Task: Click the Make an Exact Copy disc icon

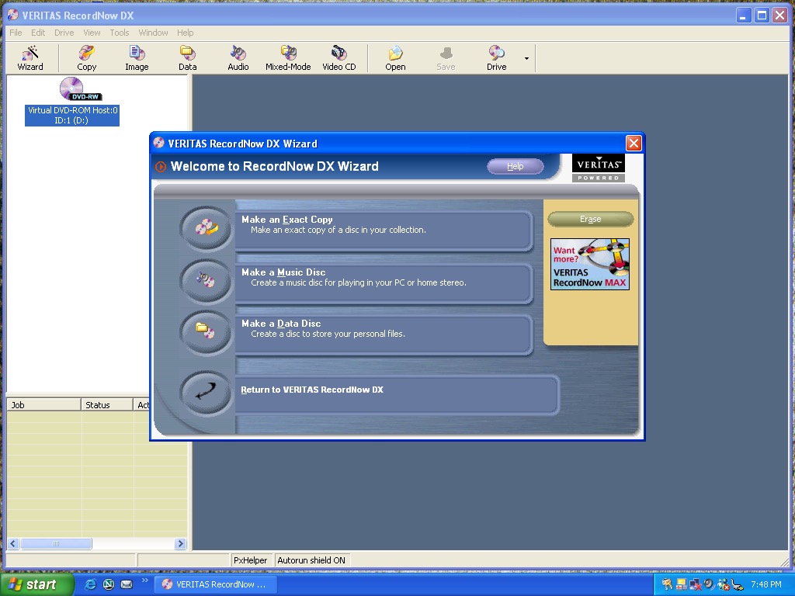Action: 206,229
